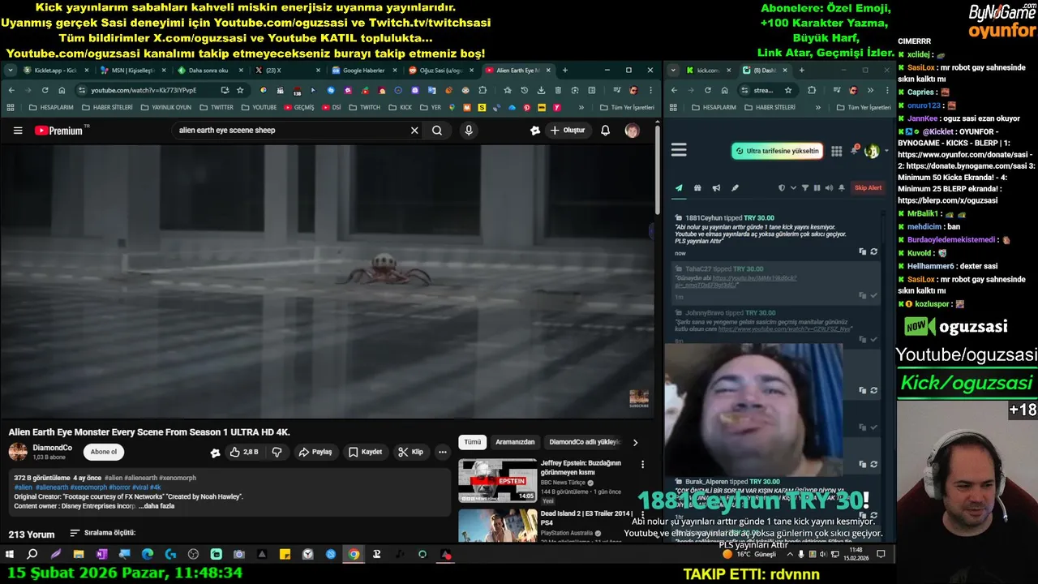Mute alerts with the speaker toggle
The height and width of the screenshot is (584, 1038).
tap(829, 188)
